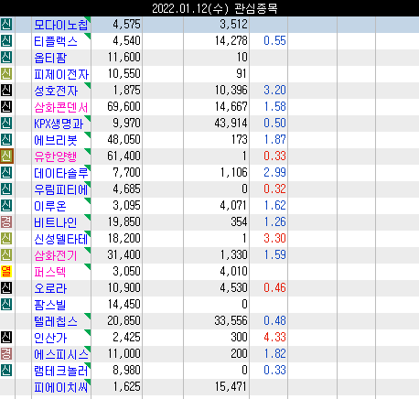Screen dimensions: 419x399
Task: Choose 이루온 in the watchlist
Action: (50, 206)
